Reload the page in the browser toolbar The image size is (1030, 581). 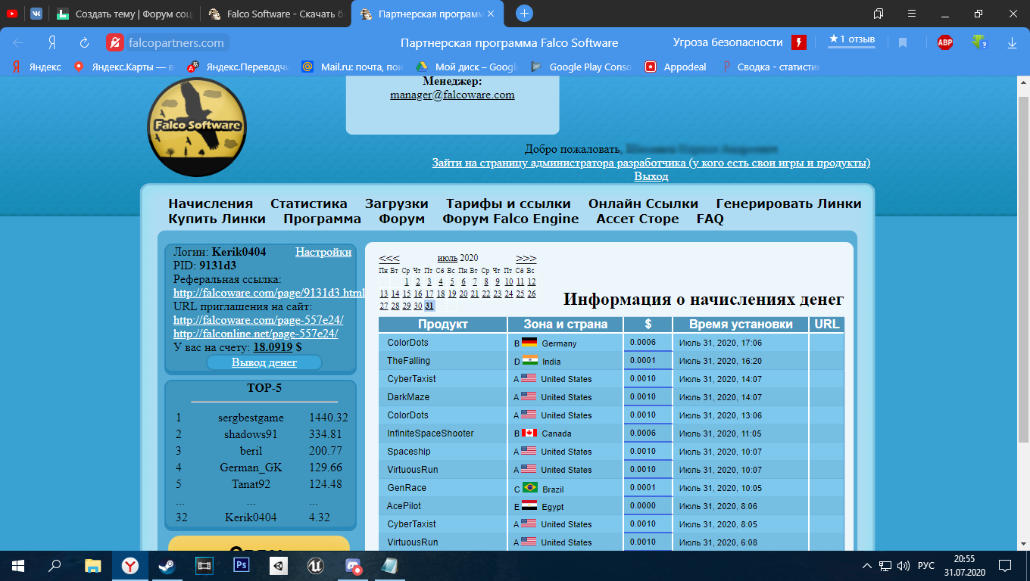coord(84,43)
